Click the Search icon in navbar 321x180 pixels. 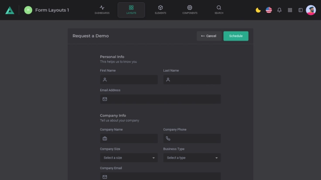[x=219, y=10]
